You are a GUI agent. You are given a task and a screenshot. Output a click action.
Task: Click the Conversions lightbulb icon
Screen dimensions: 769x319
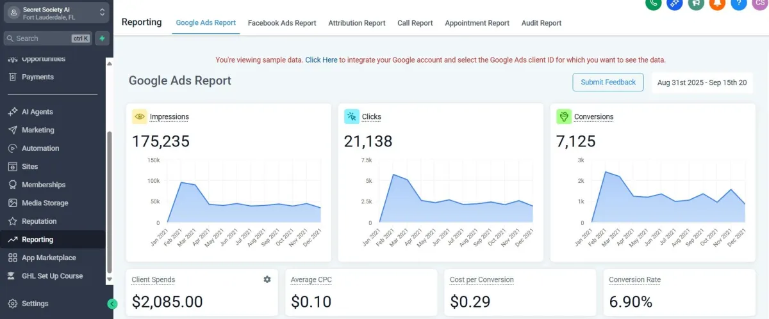pos(564,116)
